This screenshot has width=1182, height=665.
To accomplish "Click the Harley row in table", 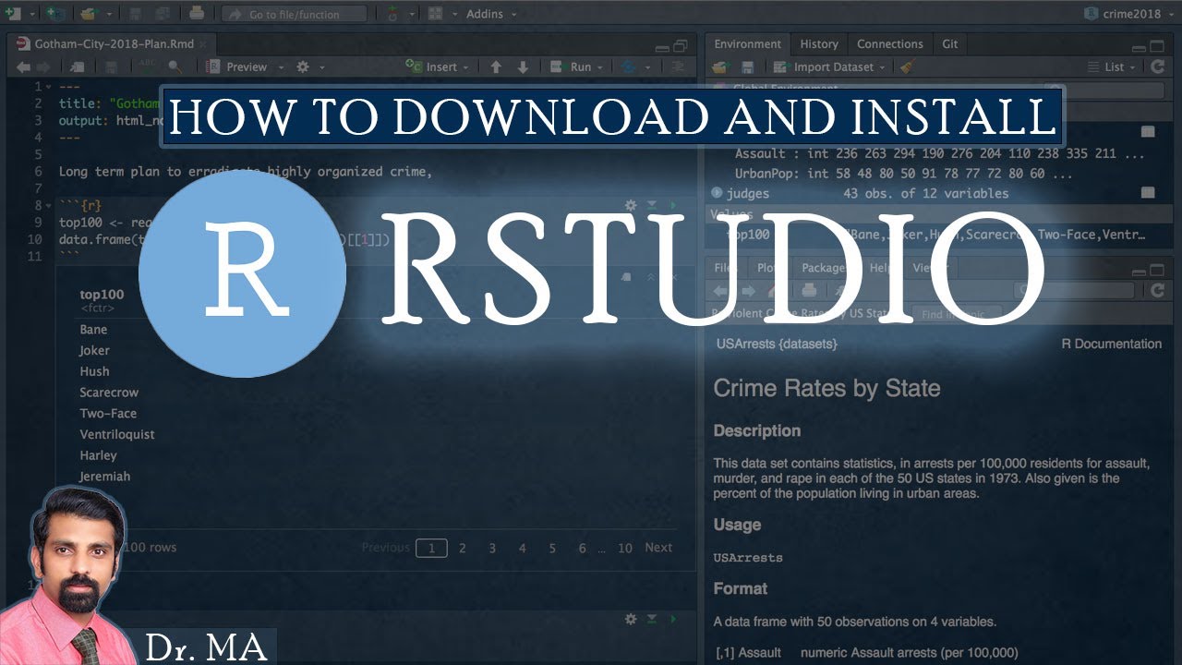I will pyautogui.click(x=98, y=455).
